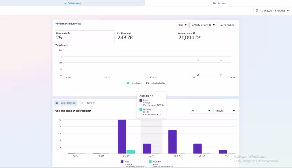Screen dimensions: 292x168
Task: Click the Performance tab bar-chart icon
Action: pos(65,3)
